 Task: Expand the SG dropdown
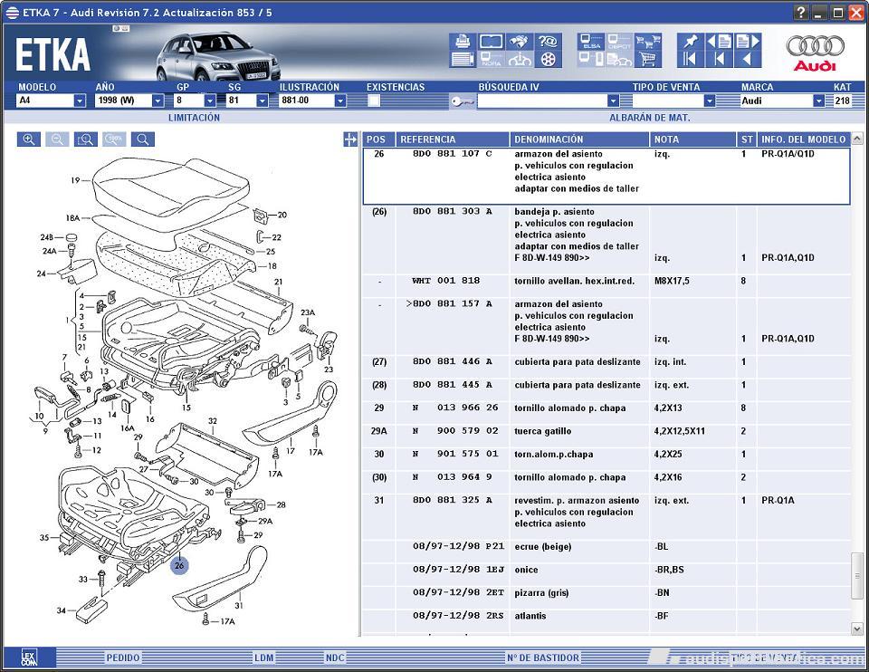pos(263,101)
